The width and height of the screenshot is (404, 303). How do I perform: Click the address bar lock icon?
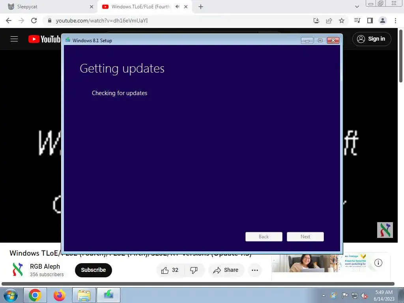tap(50, 21)
